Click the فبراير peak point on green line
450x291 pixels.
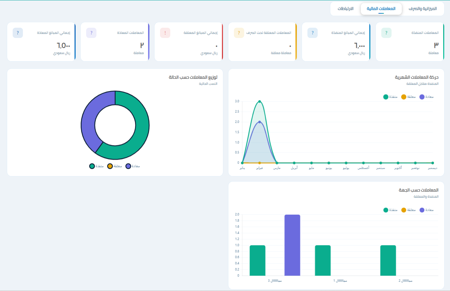coord(260,101)
